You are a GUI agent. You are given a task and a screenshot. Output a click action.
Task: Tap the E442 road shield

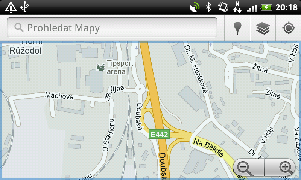[159, 134]
